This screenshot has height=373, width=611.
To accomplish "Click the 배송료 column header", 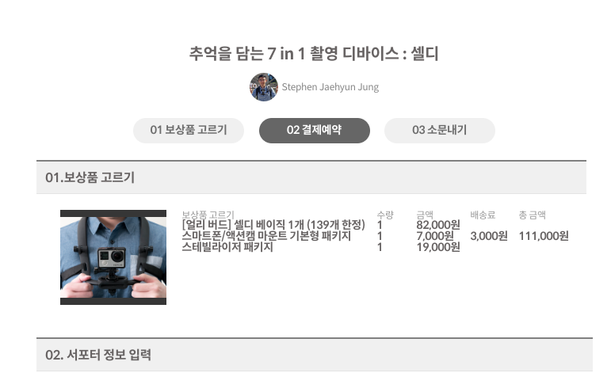I will point(483,215).
